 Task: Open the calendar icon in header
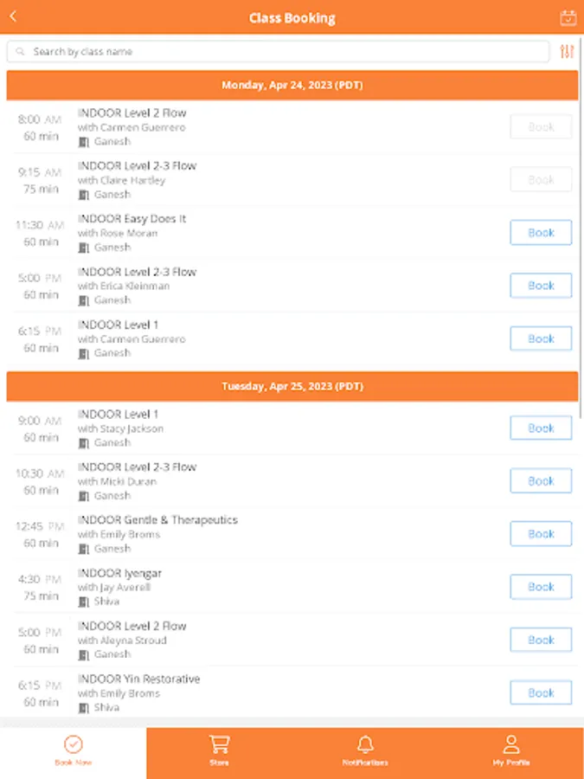click(568, 17)
